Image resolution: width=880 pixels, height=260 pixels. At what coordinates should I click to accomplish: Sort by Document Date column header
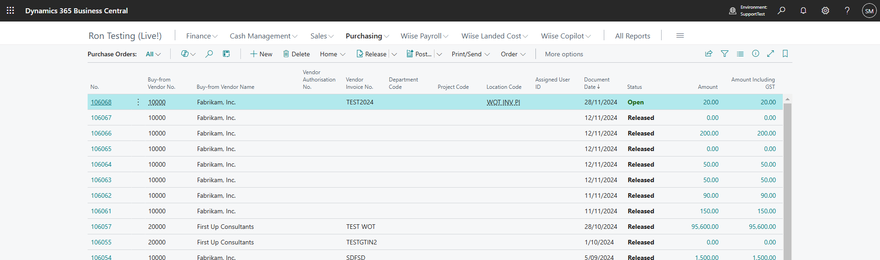[x=596, y=83]
